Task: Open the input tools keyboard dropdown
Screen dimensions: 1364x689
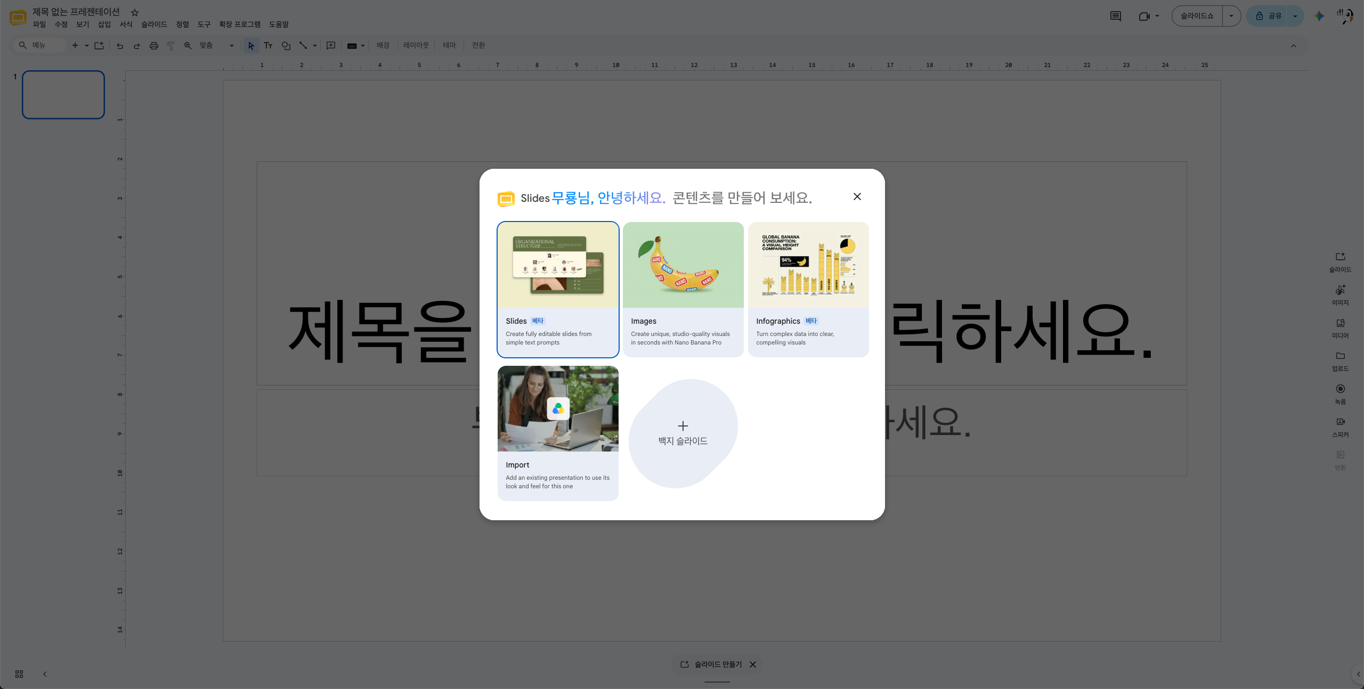Action: (356, 46)
